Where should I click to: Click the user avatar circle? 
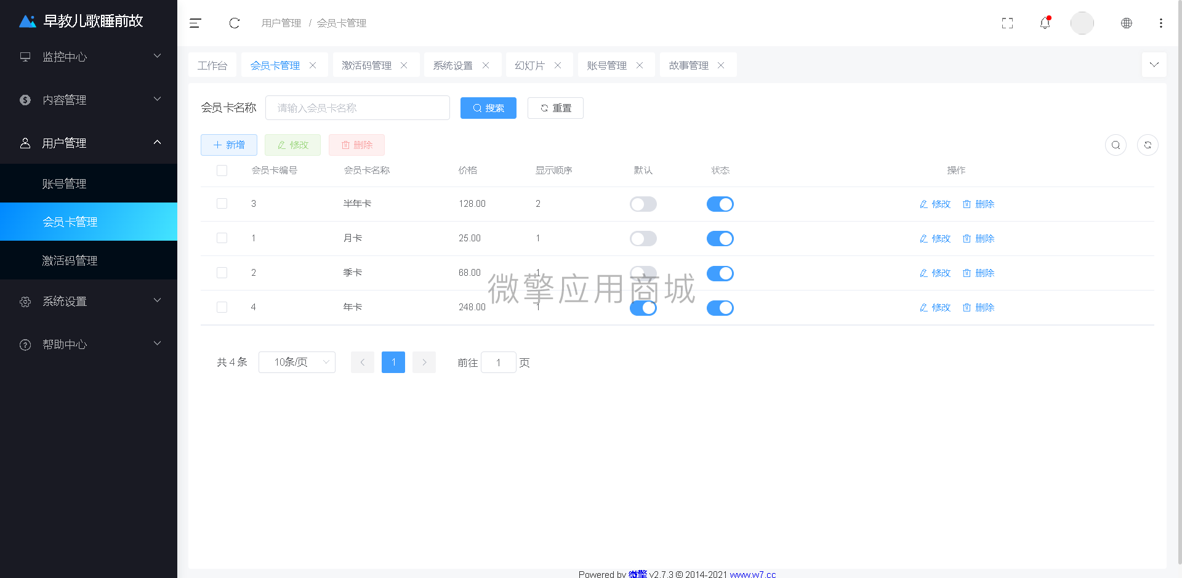click(x=1082, y=23)
